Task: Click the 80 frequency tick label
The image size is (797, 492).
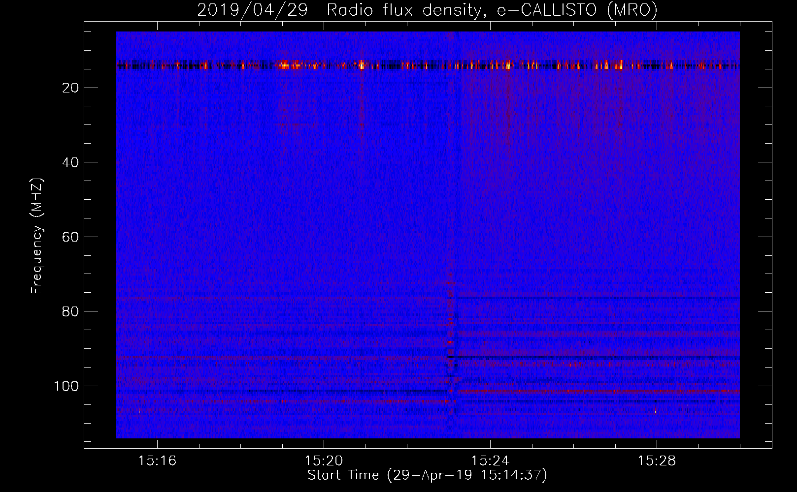Action: (x=71, y=311)
